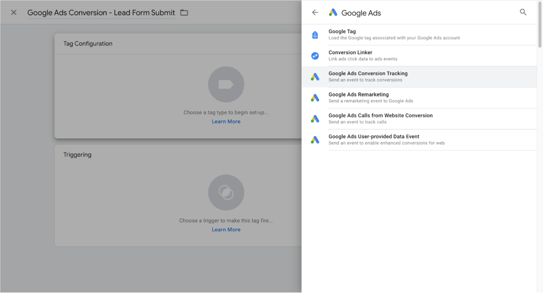
Task: Edit the tag name Lead Form Submit
Action: pos(101,13)
